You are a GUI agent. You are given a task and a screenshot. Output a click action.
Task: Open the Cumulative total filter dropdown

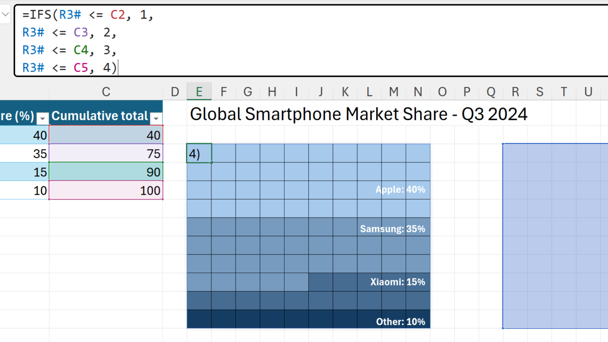coord(156,118)
